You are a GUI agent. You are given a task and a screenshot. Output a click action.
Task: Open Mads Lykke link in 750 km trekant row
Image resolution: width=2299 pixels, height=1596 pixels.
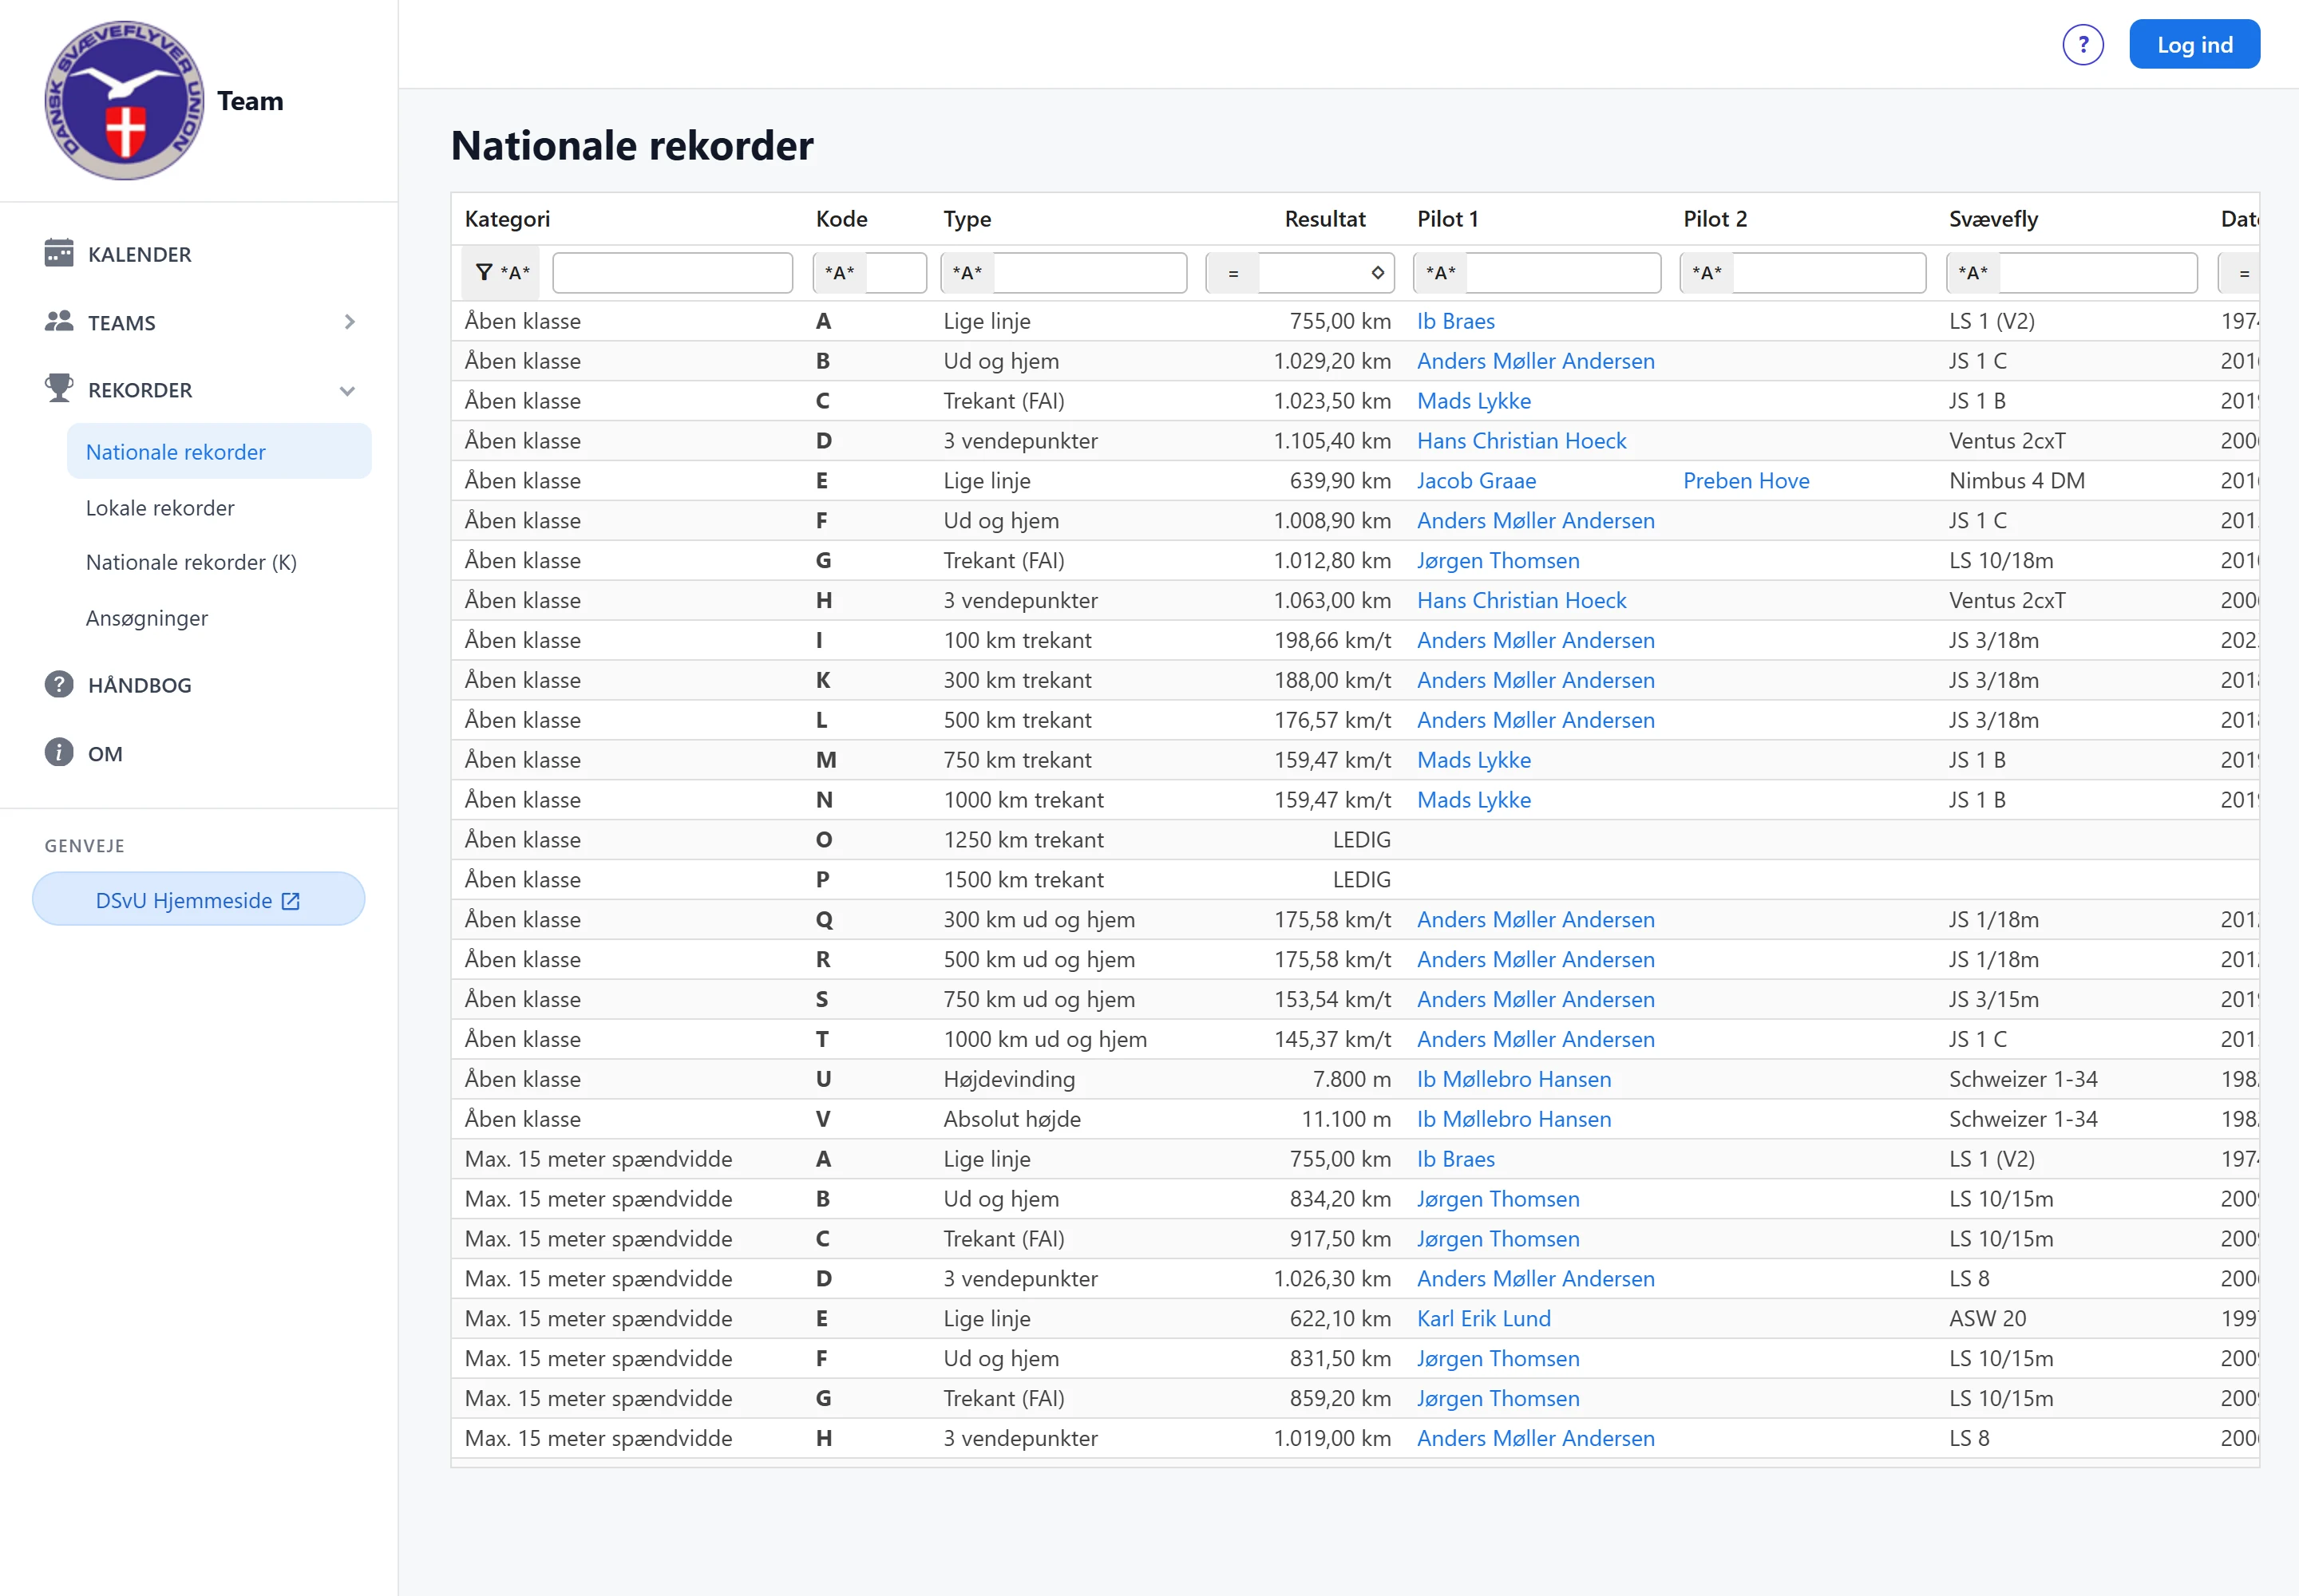tap(1474, 760)
